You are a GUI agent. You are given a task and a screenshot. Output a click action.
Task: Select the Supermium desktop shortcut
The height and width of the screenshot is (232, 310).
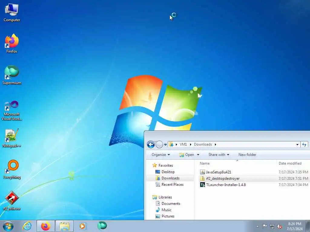click(x=12, y=75)
